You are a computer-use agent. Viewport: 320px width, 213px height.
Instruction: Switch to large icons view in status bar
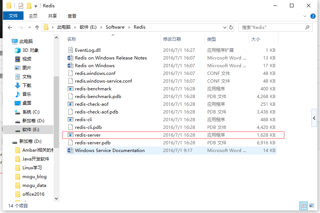tap(312, 206)
